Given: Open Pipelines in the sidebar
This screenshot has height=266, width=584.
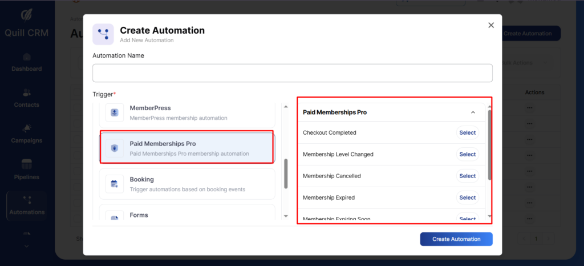Looking at the screenshot, I should tap(27, 170).
